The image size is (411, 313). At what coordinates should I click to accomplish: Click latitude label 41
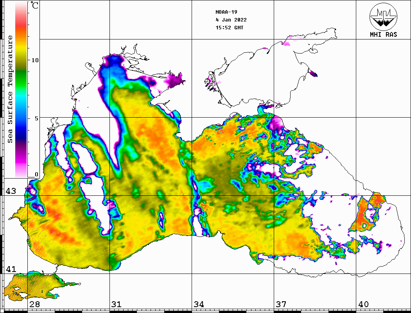tap(11, 269)
